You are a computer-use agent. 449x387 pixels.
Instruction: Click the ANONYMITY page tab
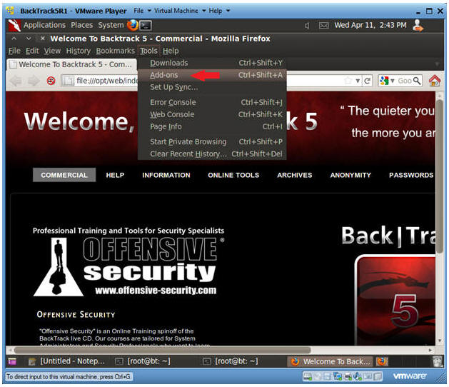350,175
